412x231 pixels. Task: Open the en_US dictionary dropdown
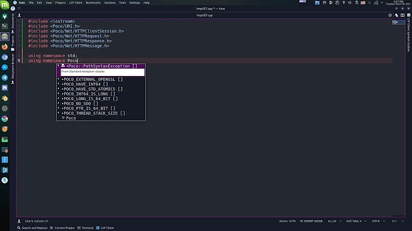(x=335, y=221)
